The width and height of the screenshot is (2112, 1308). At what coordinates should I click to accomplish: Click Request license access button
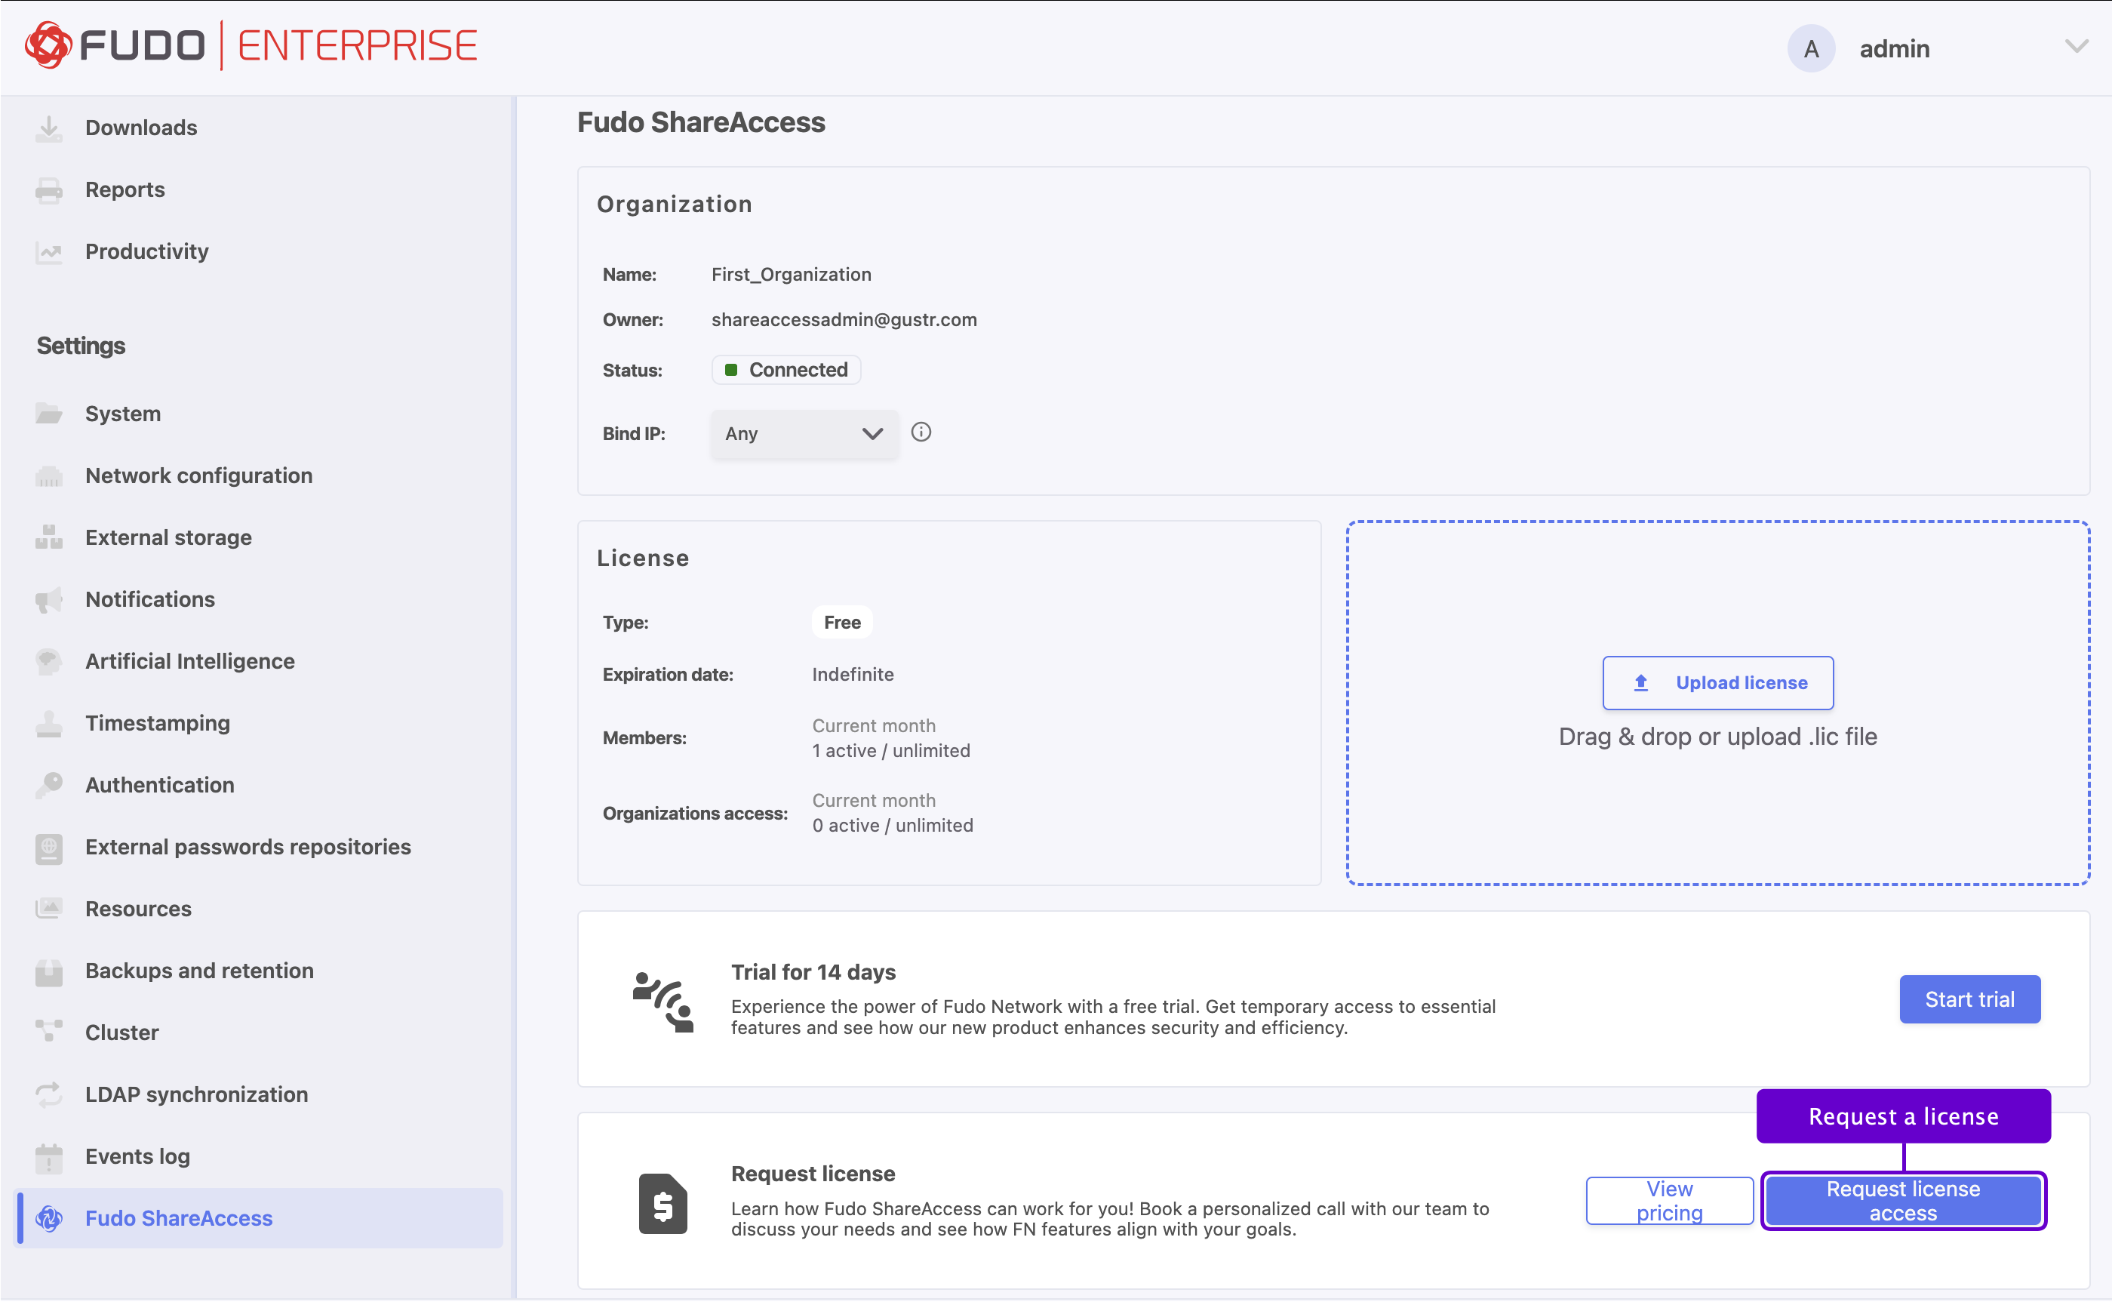(x=1903, y=1202)
